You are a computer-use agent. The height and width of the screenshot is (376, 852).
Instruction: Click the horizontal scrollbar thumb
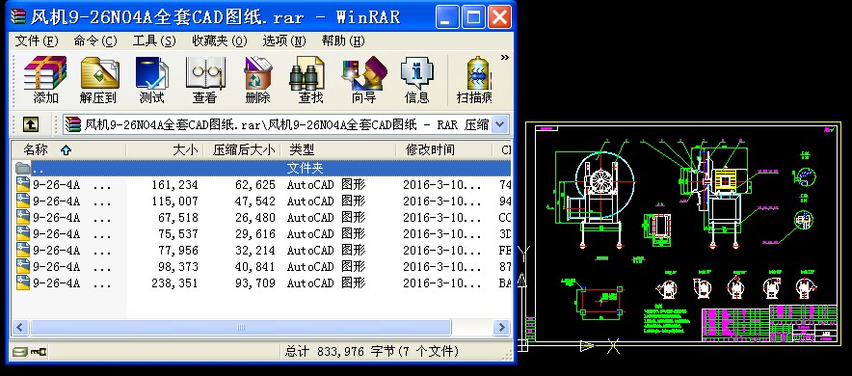241,327
